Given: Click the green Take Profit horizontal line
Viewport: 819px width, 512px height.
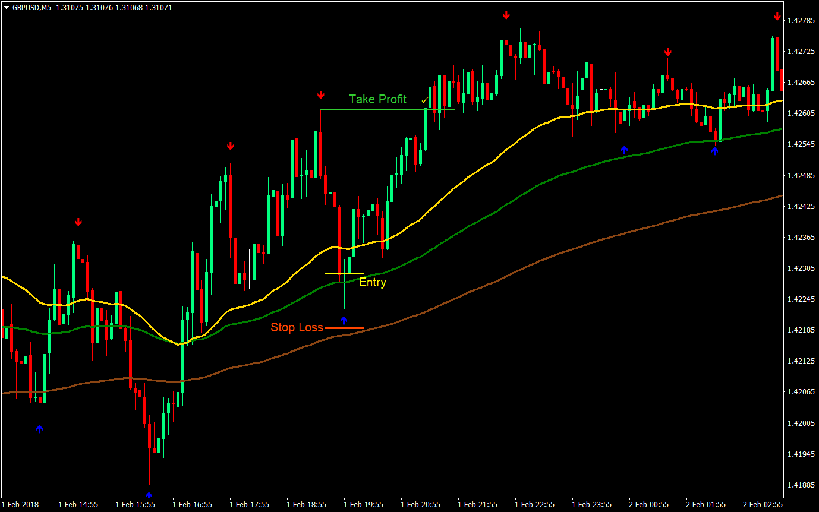Looking at the screenshot, I should (386, 110).
